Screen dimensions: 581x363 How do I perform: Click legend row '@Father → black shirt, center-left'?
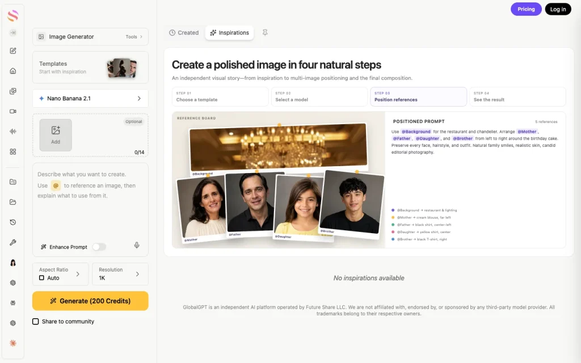point(422,225)
